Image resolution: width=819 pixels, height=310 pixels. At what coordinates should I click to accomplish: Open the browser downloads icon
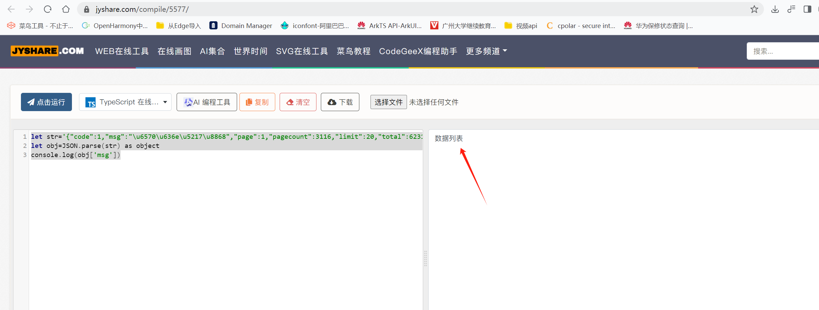[x=775, y=9]
